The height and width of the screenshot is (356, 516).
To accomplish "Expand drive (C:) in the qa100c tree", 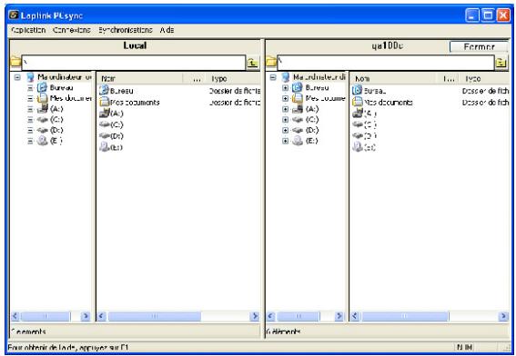I will [286, 120].
